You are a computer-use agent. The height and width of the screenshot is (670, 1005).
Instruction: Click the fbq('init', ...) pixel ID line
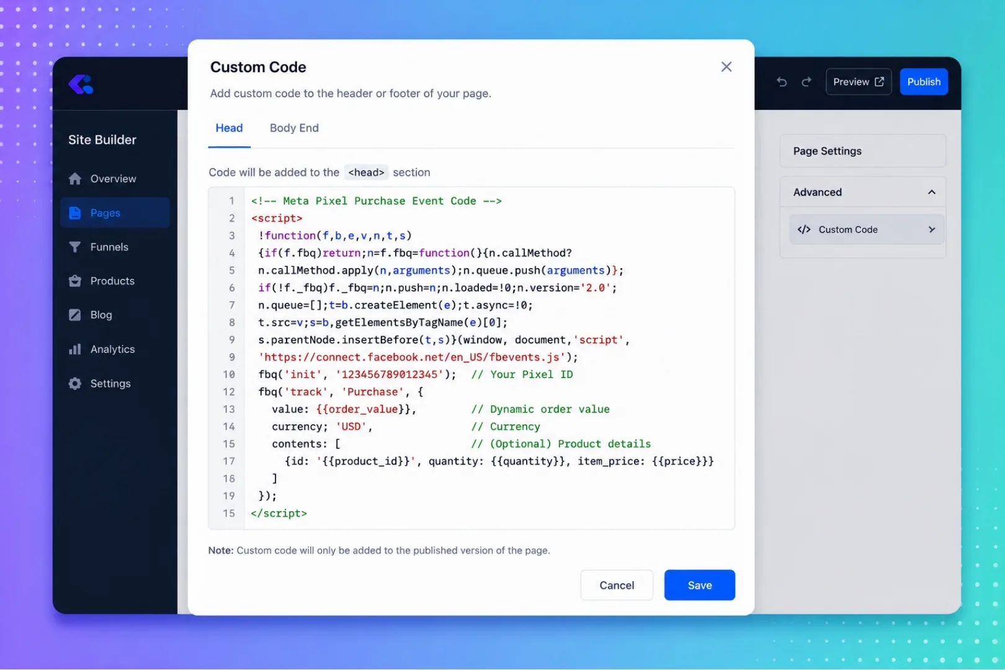416,375
